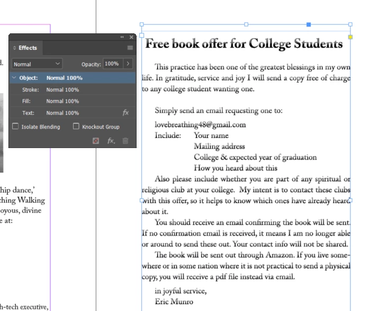
Task: Click the left-middle frame handle
Action: (142, 200)
